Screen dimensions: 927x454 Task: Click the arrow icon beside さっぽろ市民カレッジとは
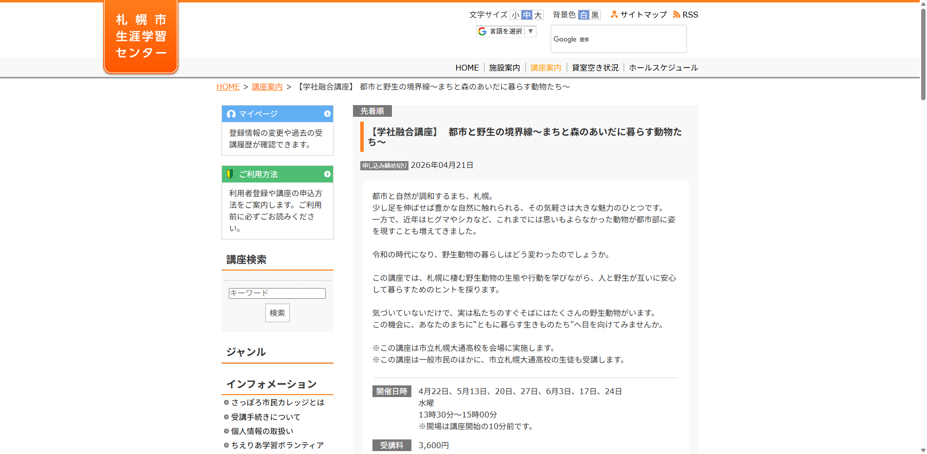coord(226,402)
